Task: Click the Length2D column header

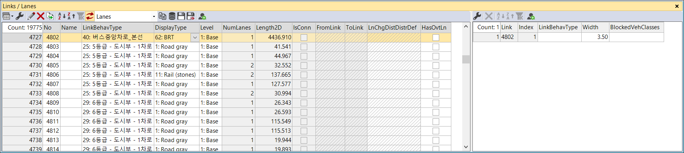Action: point(273,28)
